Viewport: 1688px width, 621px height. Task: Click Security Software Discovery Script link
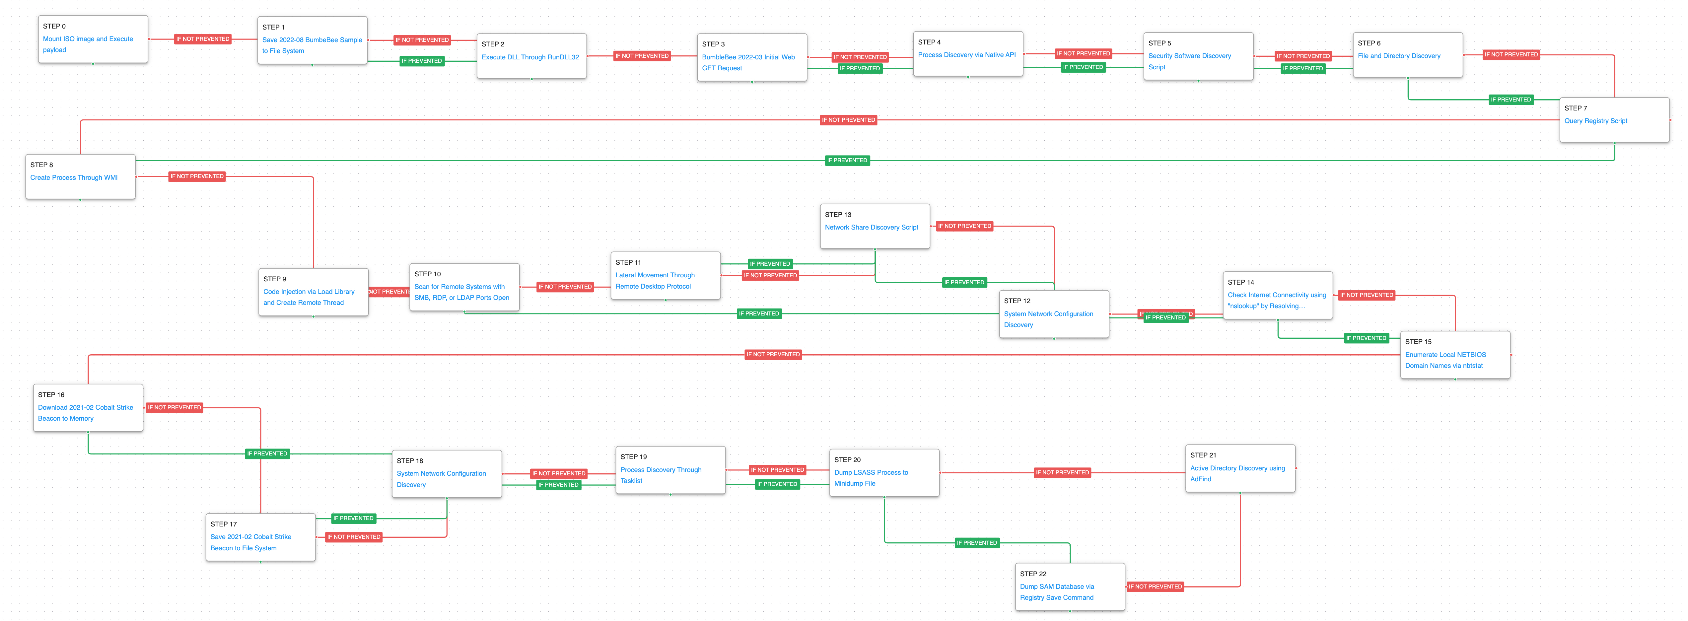click(1189, 56)
